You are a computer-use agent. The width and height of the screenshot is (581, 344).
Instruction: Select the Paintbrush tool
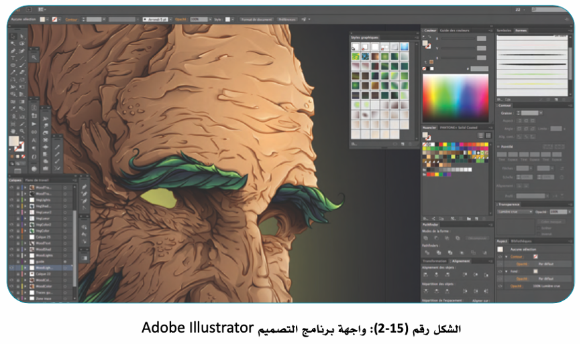point(22,66)
